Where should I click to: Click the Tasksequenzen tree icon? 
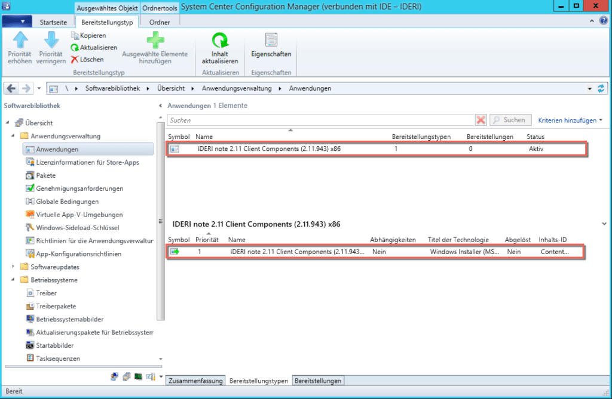pos(30,358)
